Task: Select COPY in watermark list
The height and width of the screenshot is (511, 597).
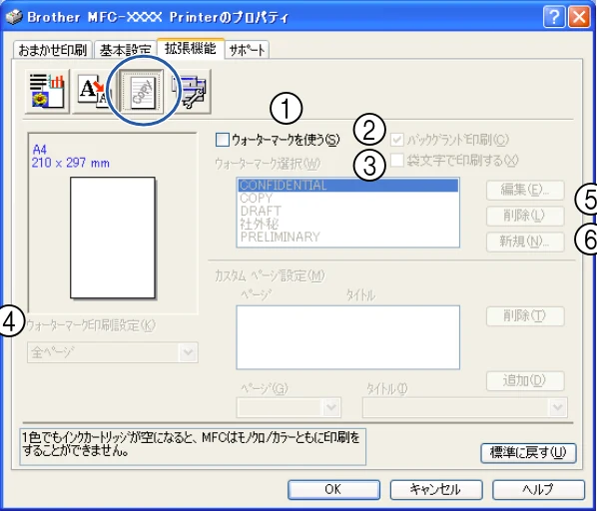Action: point(348,199)
